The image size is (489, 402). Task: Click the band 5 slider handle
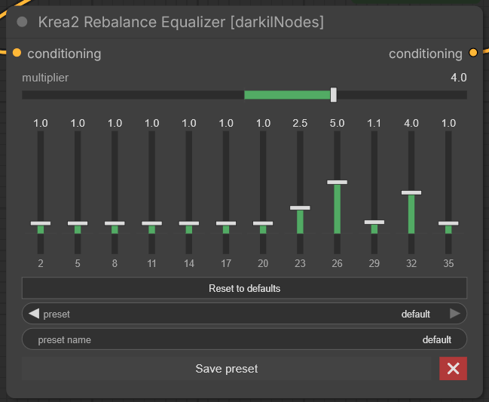tap(78, 223)
